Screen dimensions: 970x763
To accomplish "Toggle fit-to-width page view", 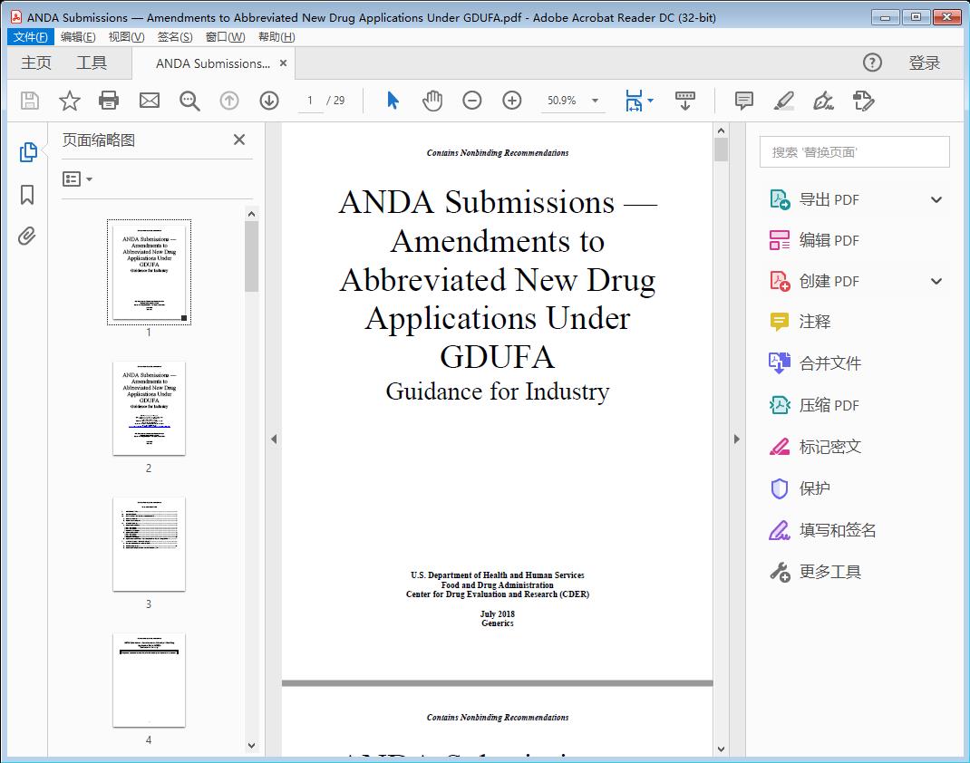I will tap(635, 101).
